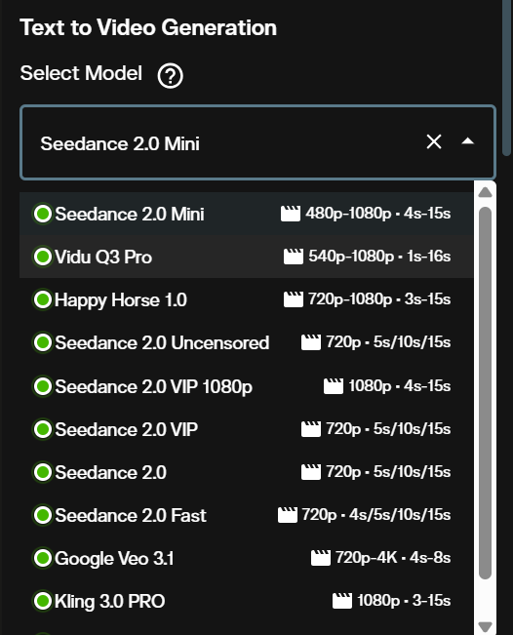Click green status dot beside Seedance 2.0 VIP 1080p
The height and width of the screenshot is (635, 513).
pos(43,386)
